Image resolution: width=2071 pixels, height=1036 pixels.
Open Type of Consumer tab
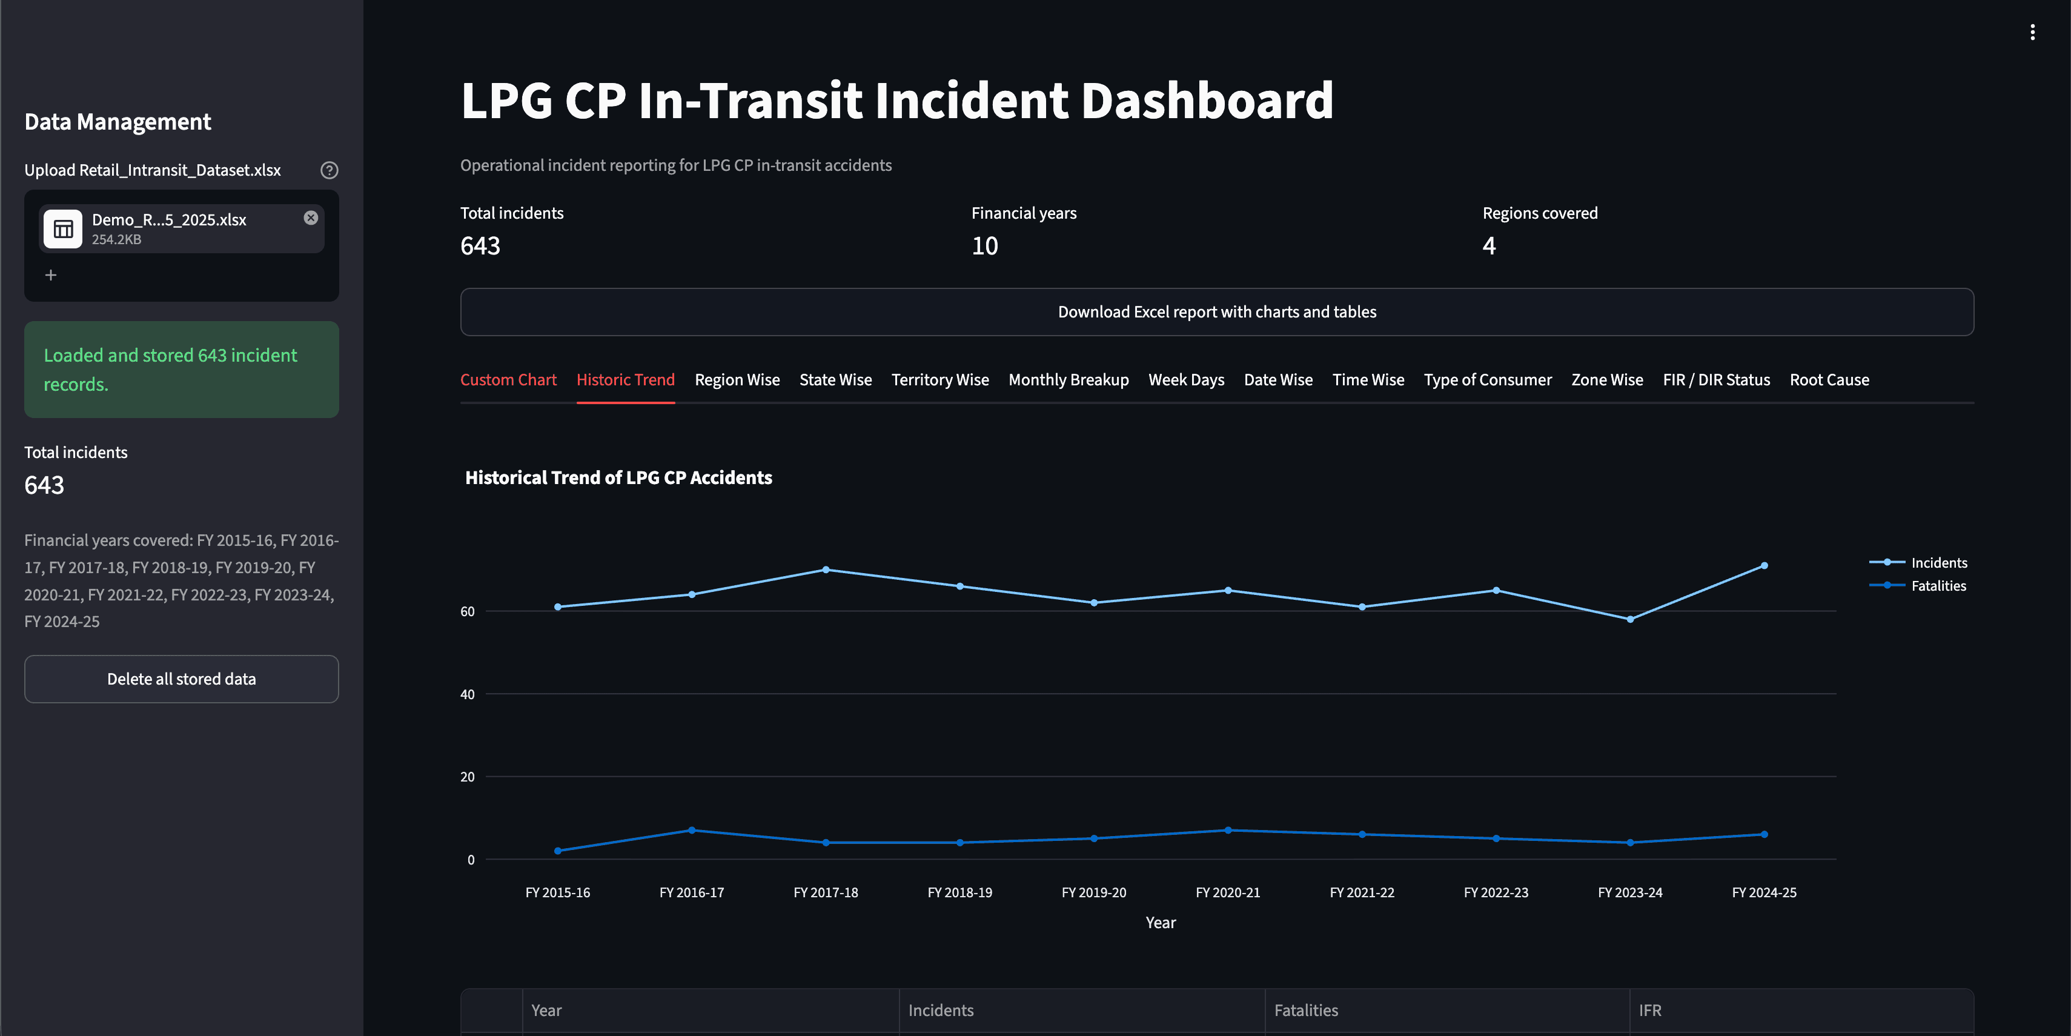1488,380
